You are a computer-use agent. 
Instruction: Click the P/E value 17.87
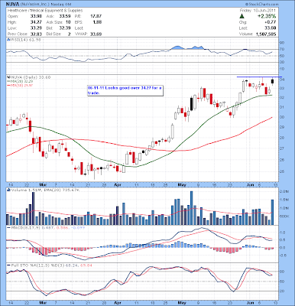96,16
